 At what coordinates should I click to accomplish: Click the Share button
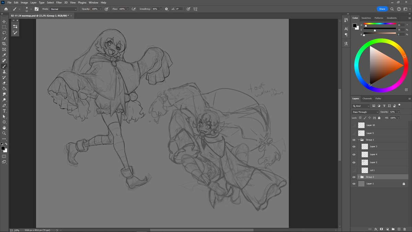click(382, 9)
